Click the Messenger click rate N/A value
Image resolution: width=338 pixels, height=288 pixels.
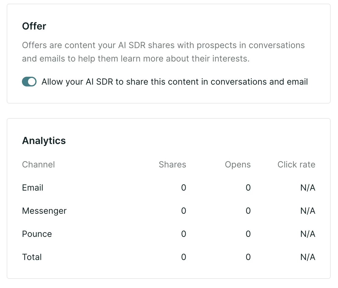click(x=308, y=211)
